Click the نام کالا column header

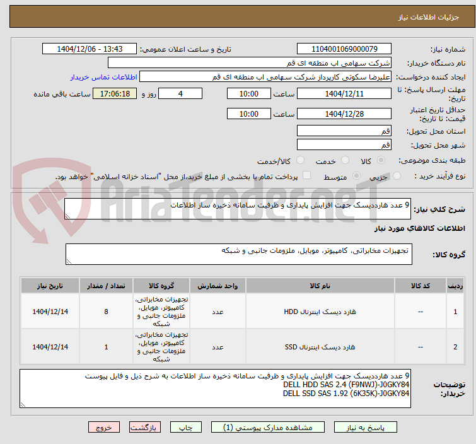pyautogui.click(x=320, y=286)
